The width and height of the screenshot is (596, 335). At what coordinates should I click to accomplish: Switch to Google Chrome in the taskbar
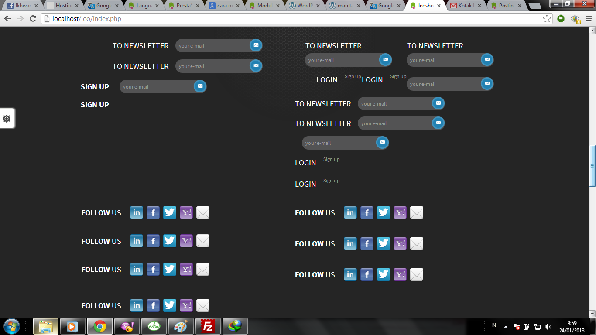click(100, 326)
